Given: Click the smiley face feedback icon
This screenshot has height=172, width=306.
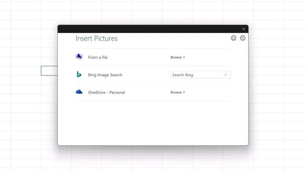Looking at the screenshot, I should (x=233, y=38).
